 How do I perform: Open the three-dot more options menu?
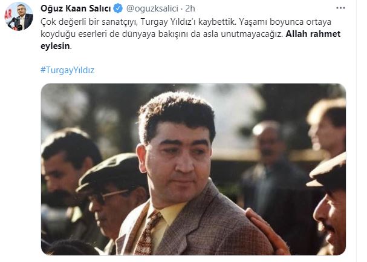(340, 8)
